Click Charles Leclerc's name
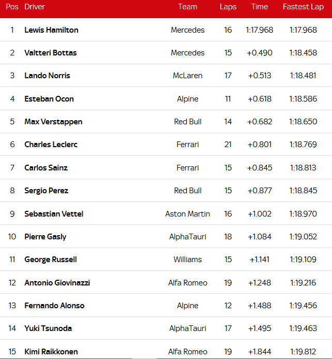Viewport: 332px width, 359px height. pos(51,145)
